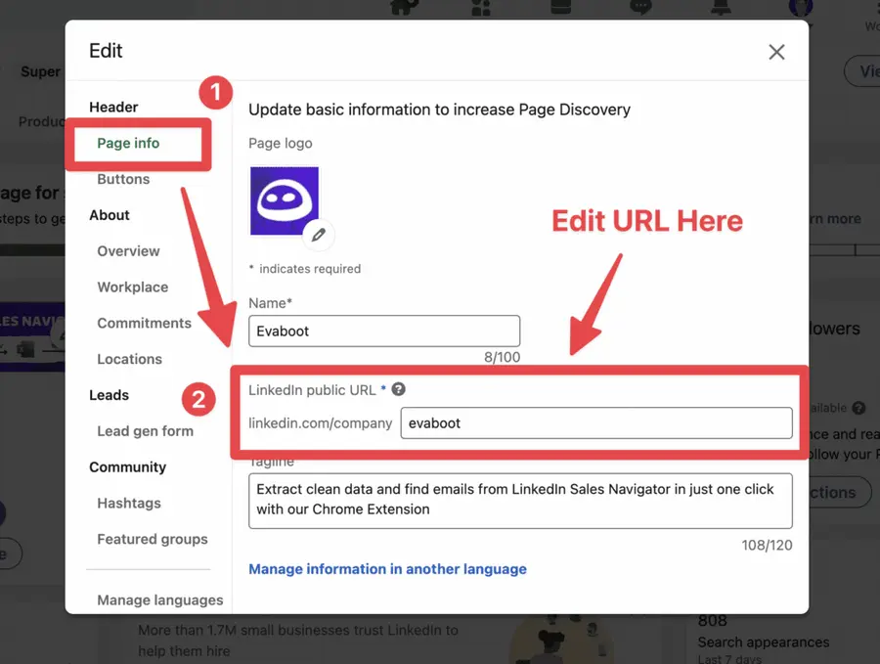Open the Header section
Viewport: 880px width, 664px height.
(x=113, y=107)
